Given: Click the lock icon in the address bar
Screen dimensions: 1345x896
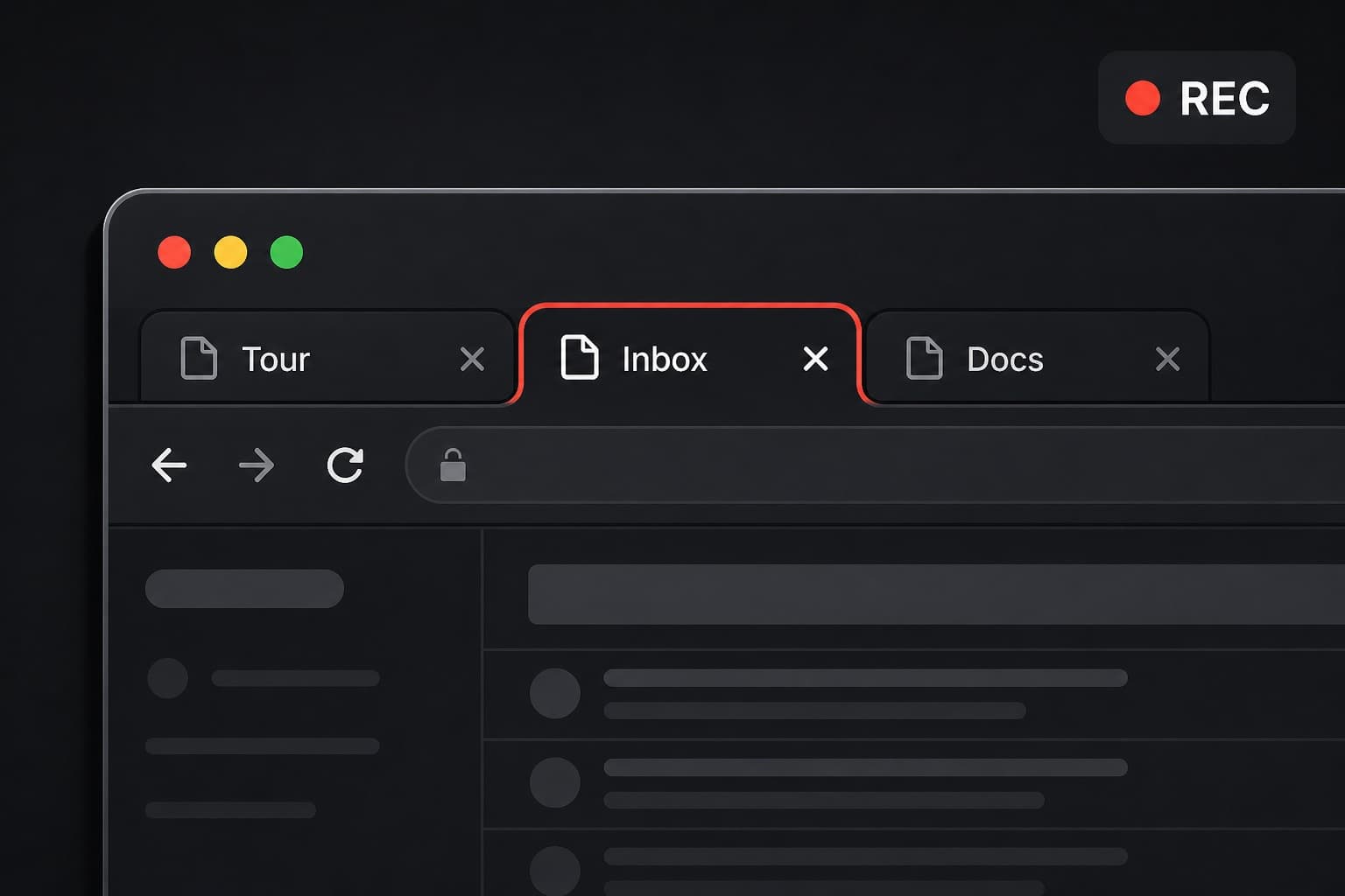Looking at the screenshot, I should click(x=453, y=465).
